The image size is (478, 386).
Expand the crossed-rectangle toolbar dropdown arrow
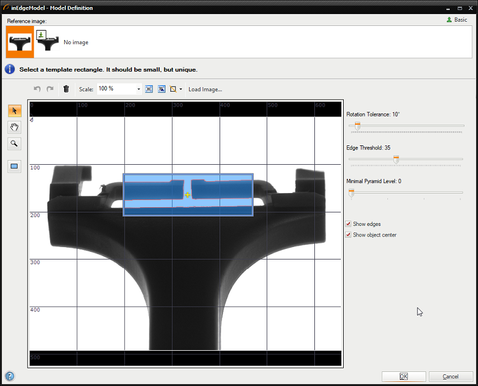[181, 89]
